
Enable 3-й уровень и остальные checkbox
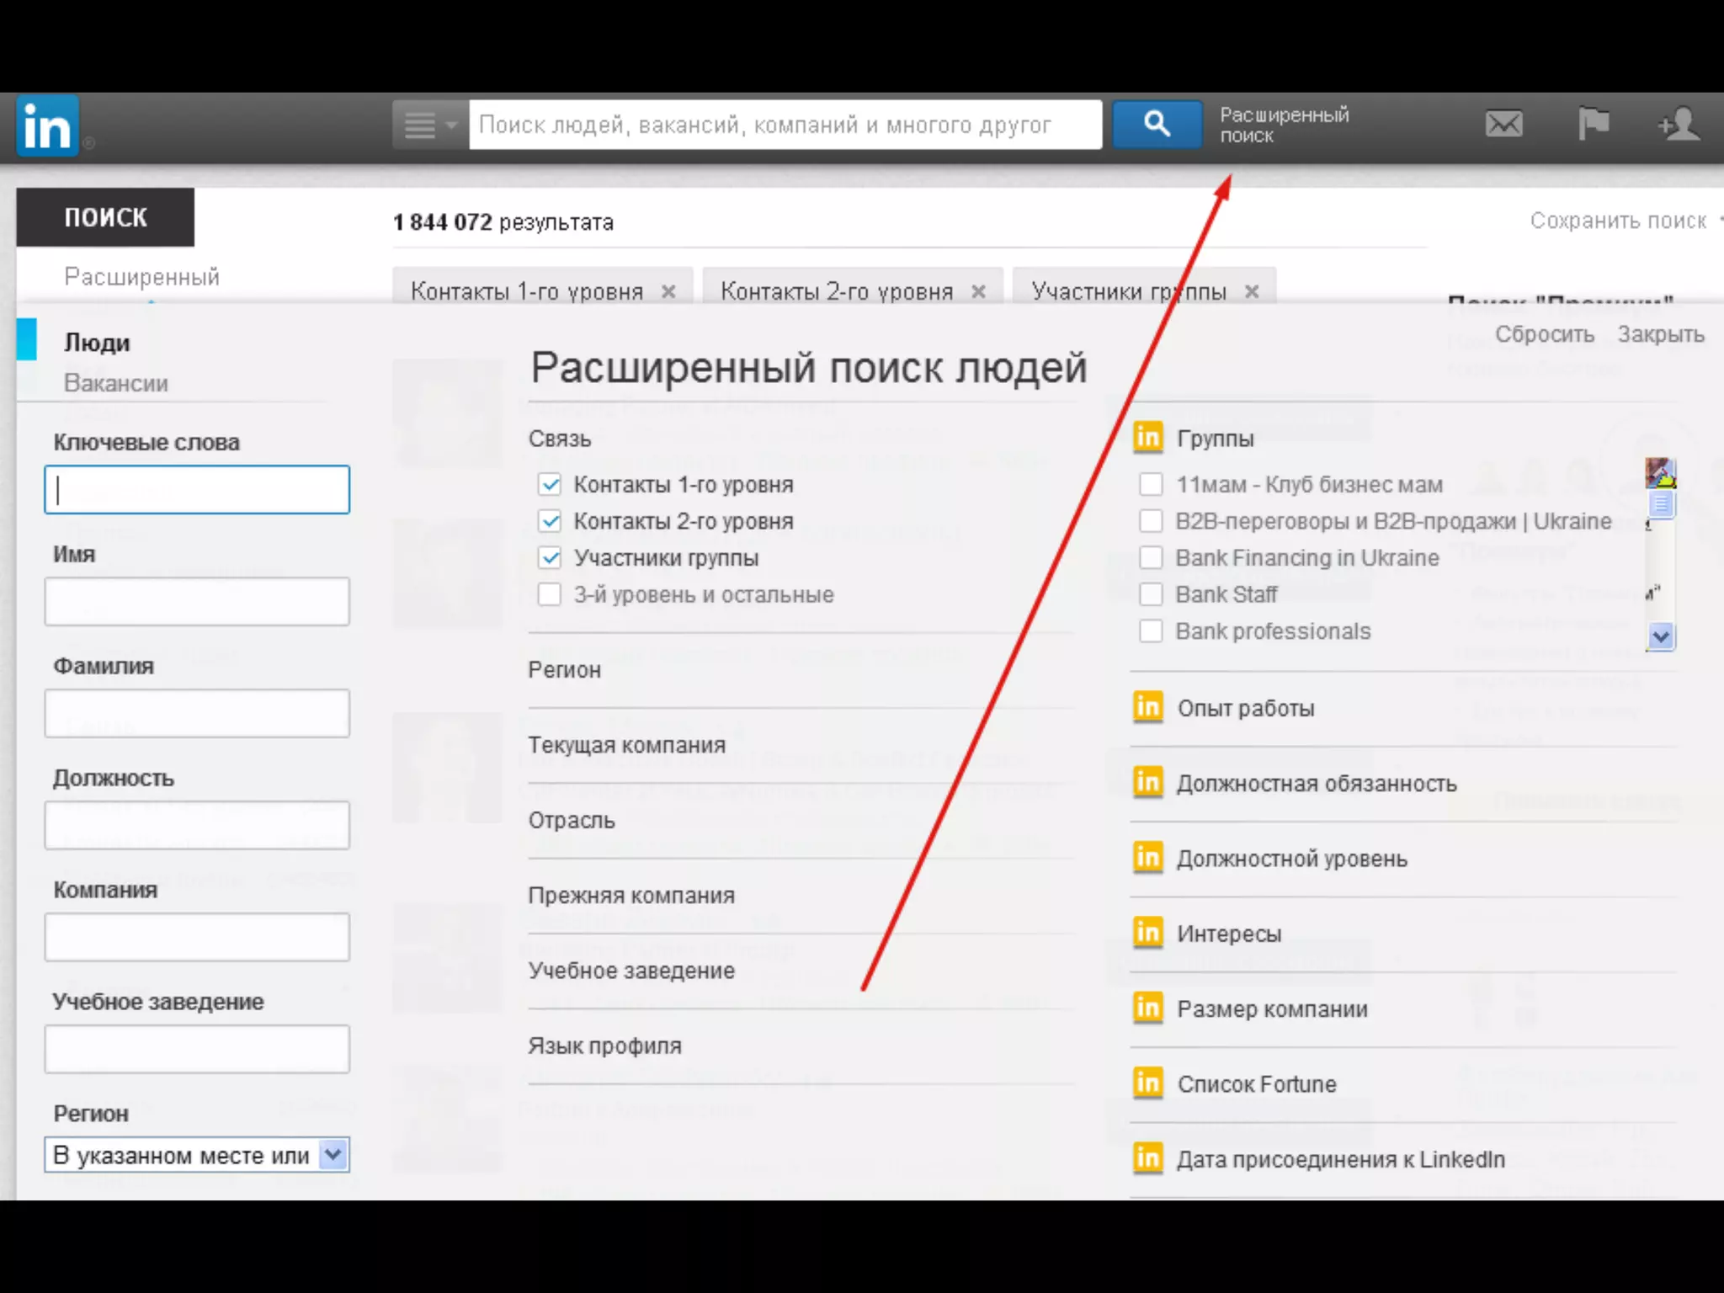coord(550,594)
